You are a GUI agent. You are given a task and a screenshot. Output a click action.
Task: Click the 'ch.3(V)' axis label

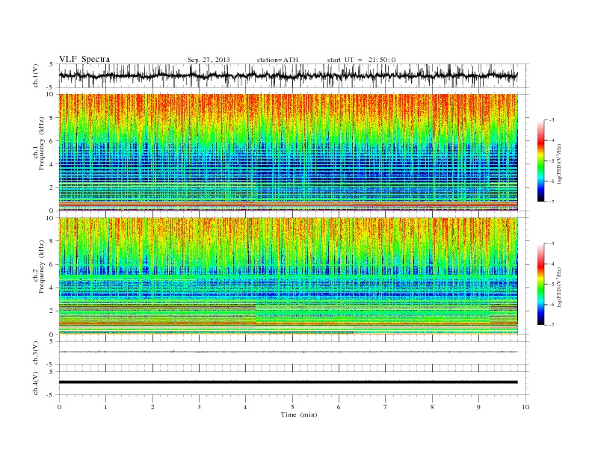[x=36, y=353]
